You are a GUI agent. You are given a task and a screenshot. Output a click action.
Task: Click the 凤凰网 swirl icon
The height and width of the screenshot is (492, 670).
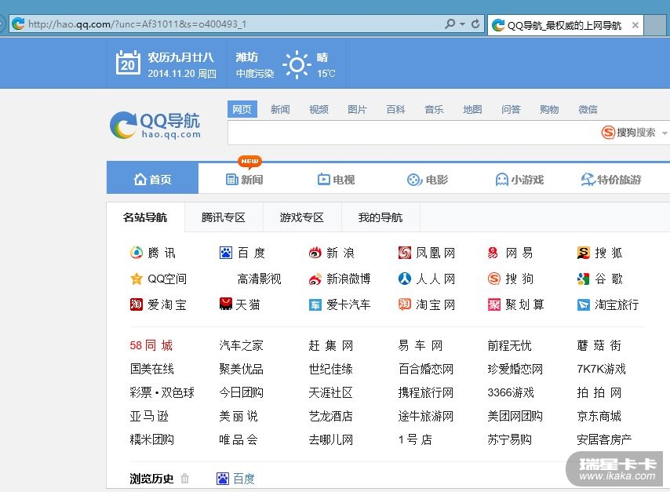pos(404,253)
